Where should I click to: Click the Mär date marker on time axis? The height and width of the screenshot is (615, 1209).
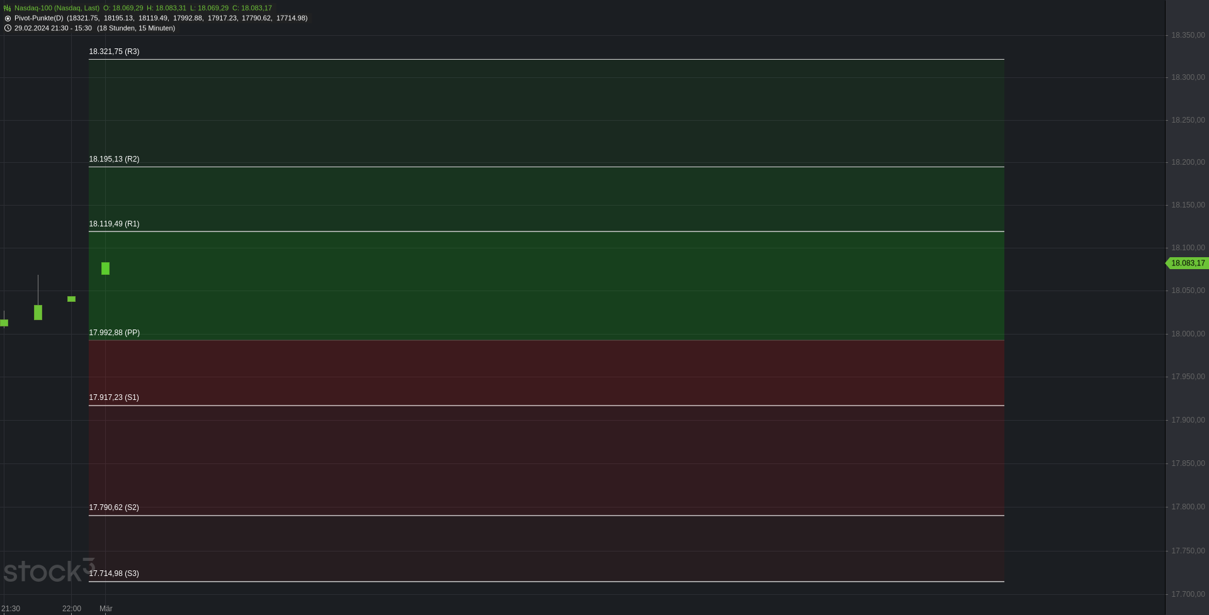coord(106,609)
